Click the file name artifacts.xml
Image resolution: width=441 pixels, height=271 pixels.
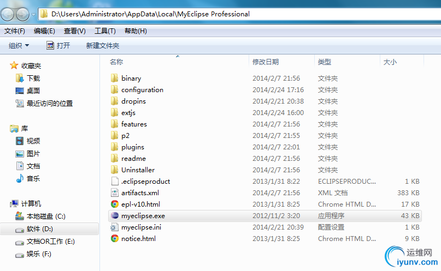140,192
